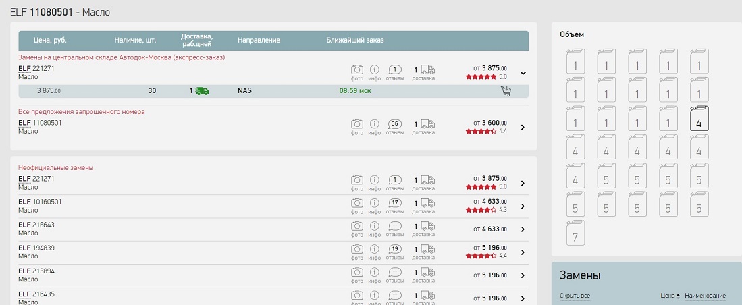Click Замены на центральном складе heading
The image size is (742, 305).
point(122,57)
